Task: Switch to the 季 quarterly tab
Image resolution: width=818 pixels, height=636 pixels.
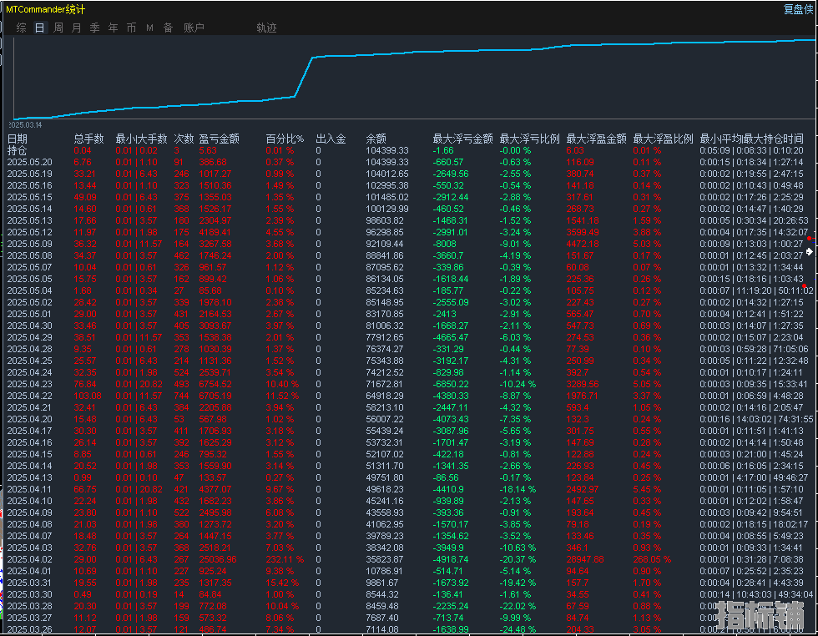Action: [94, 28]
